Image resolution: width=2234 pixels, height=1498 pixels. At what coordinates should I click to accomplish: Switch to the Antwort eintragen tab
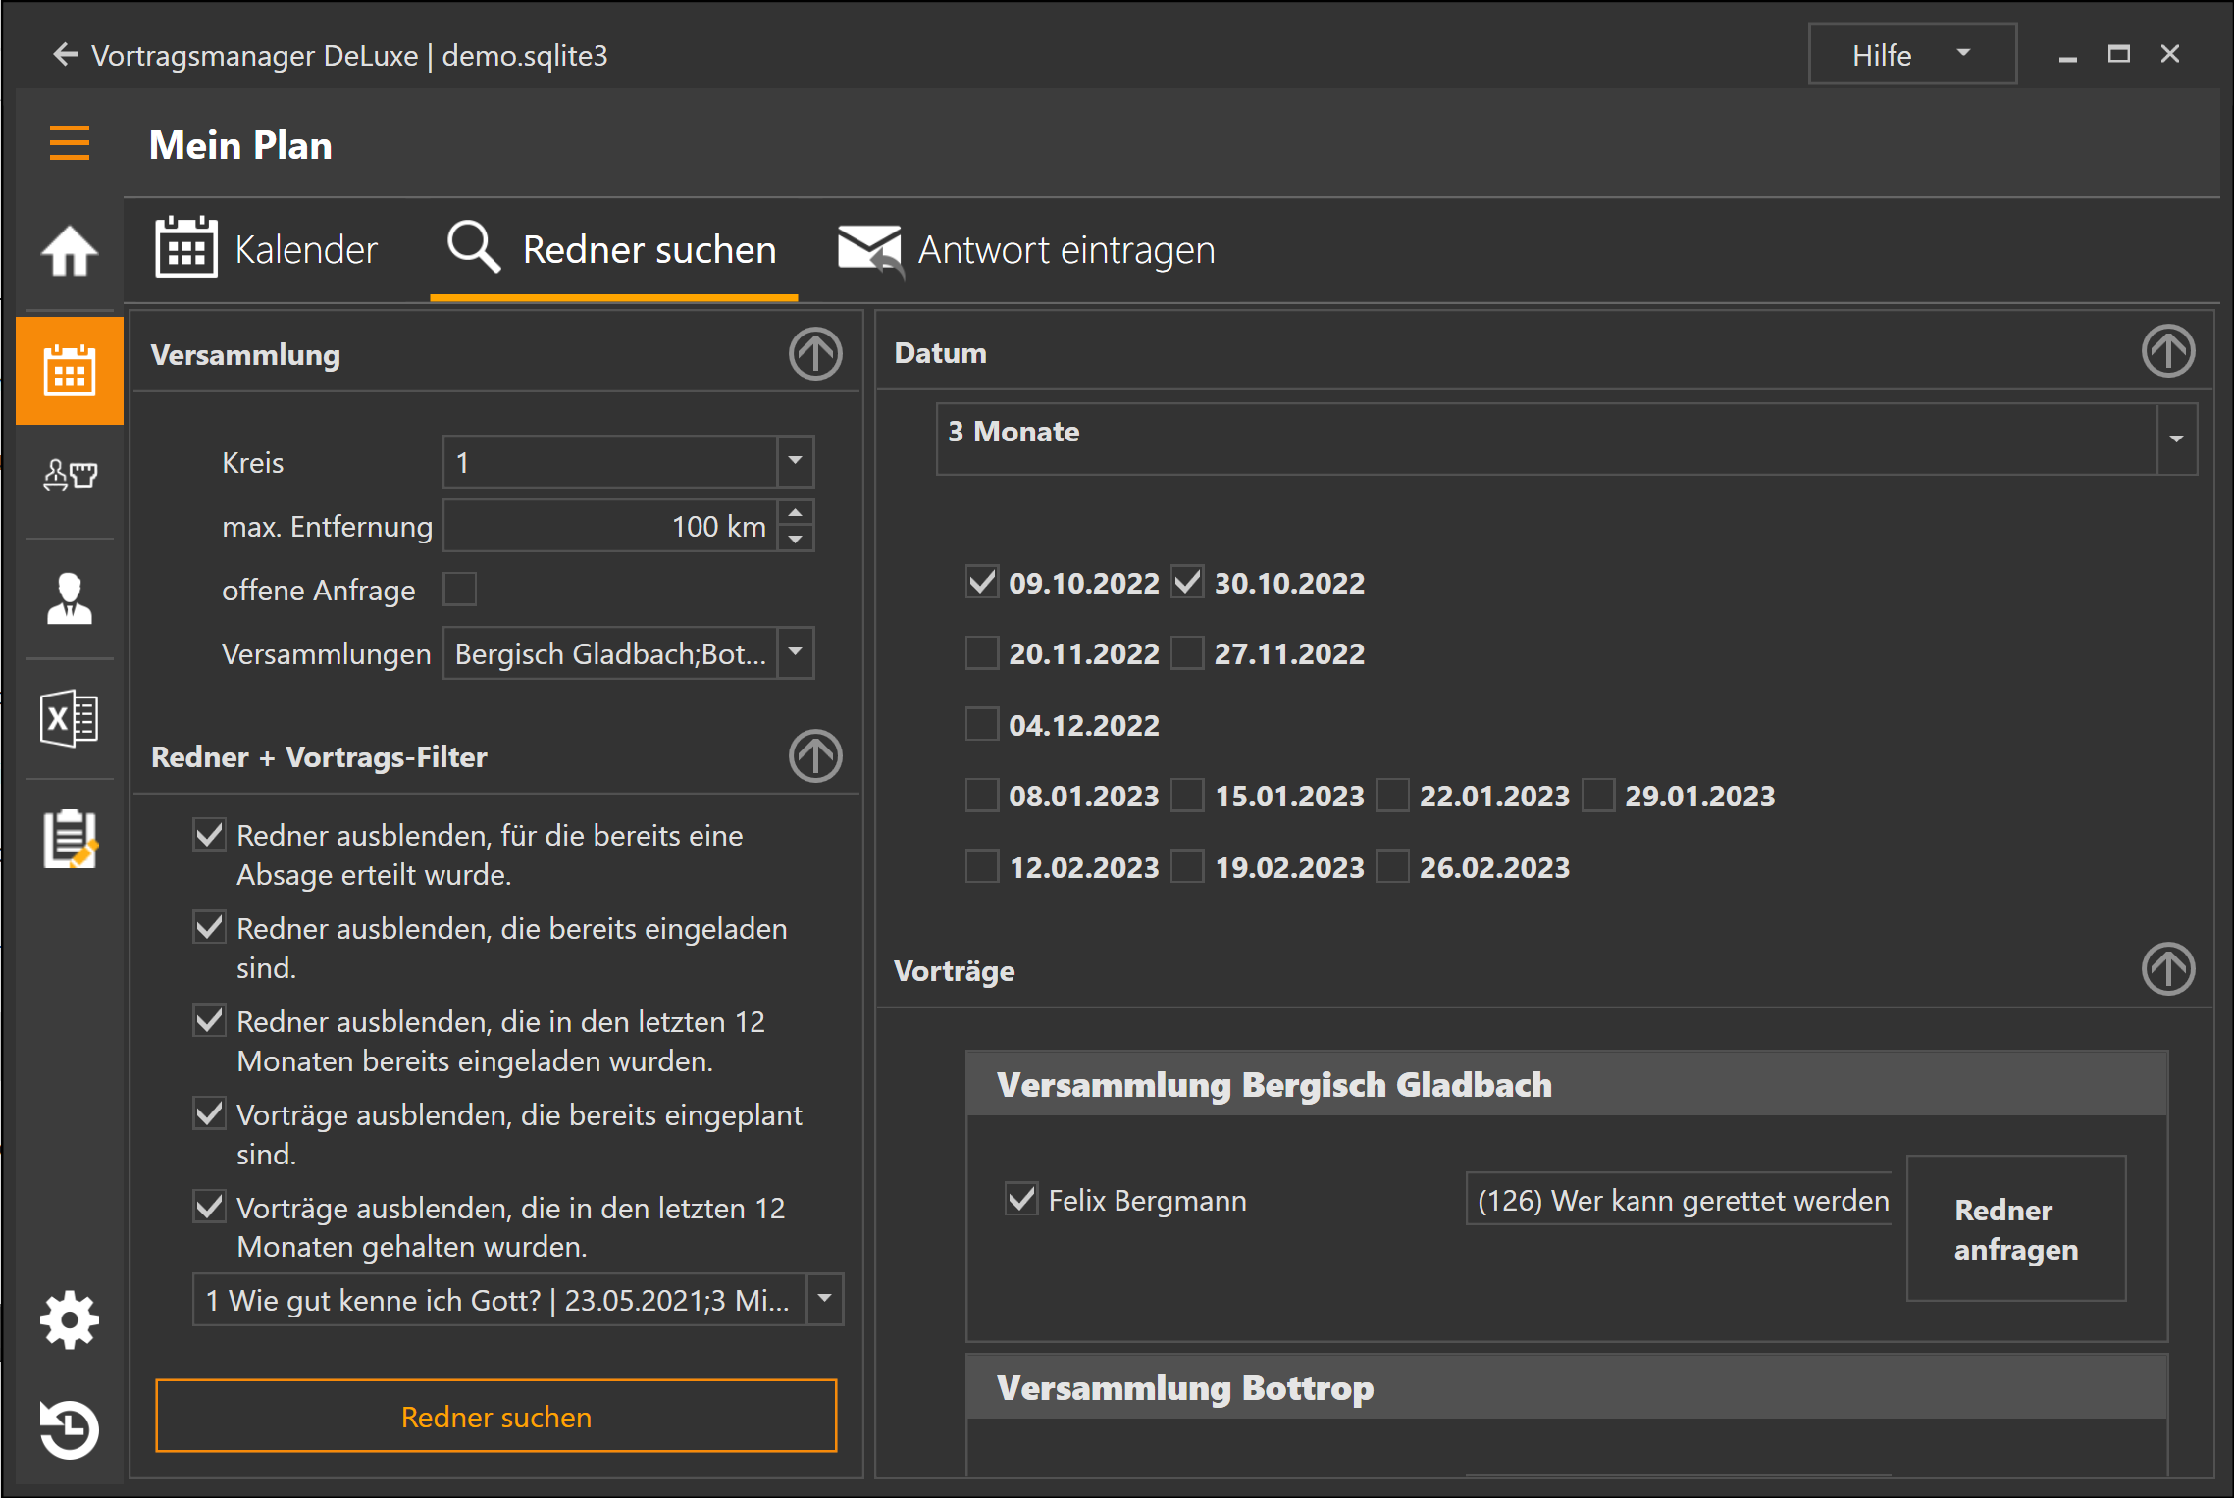click(1026, 249)
